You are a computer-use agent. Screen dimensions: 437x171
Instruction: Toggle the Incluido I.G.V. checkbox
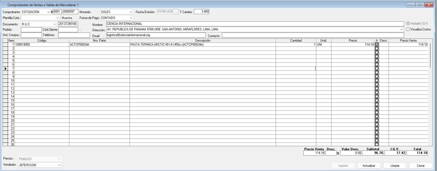tap(408, 23)
